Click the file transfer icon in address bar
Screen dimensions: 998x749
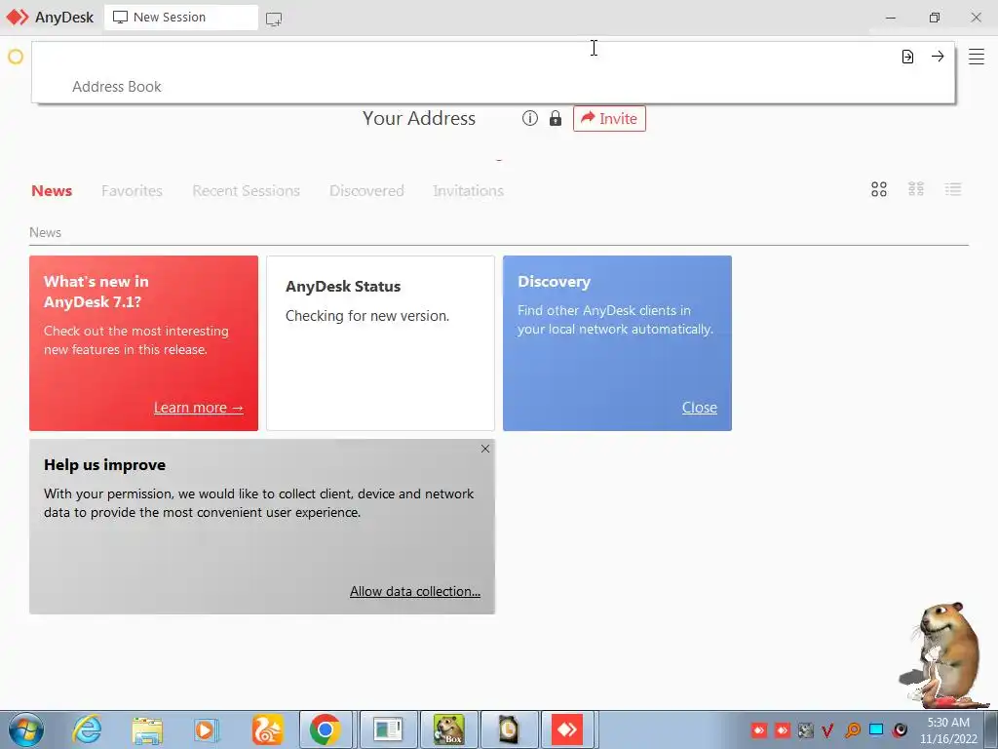[907, 57]
